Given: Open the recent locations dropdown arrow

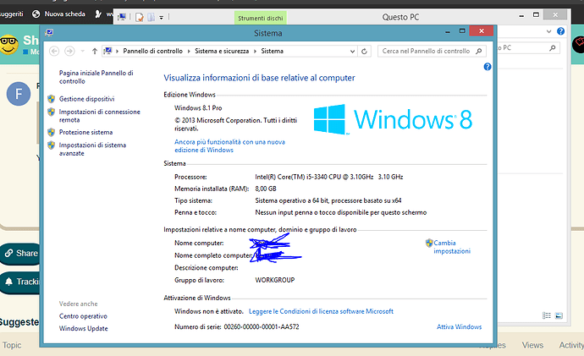Looking at the screenshot, I should click(83, 51).
